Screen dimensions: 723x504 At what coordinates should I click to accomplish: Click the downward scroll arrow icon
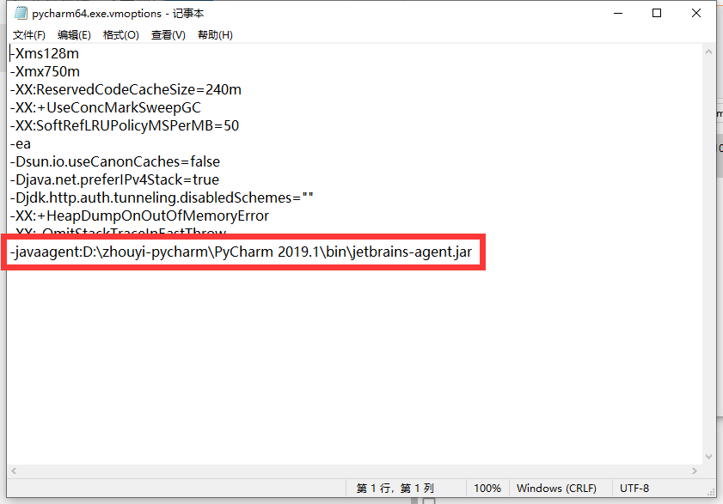tap(710, 456)
